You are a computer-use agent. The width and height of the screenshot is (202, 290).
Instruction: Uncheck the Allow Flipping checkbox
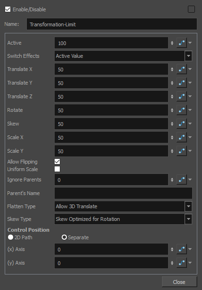(x=57, y=162)
